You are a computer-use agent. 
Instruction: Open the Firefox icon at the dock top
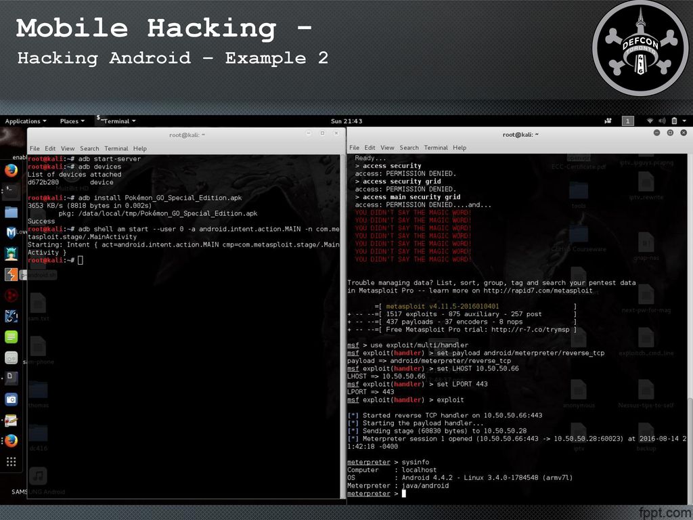click(x=11, y=170)
